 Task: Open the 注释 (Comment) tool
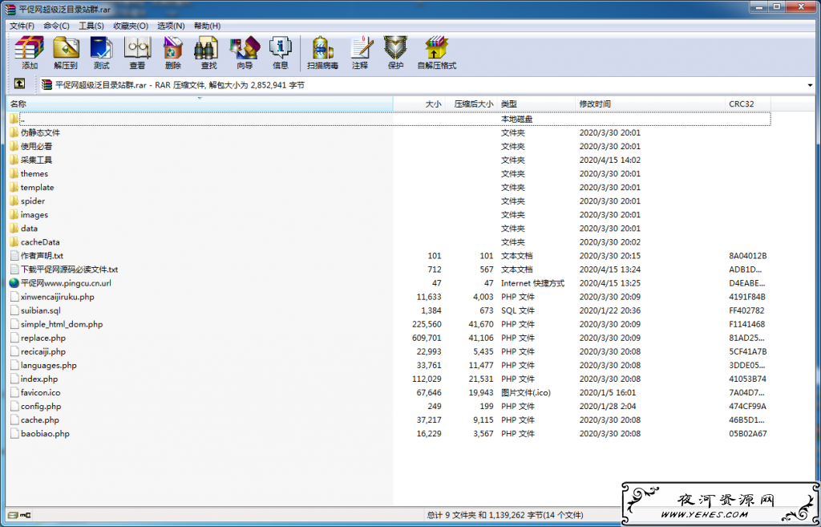coord(360,52)
